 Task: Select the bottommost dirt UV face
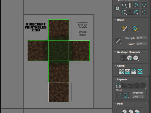click(59, 92)
